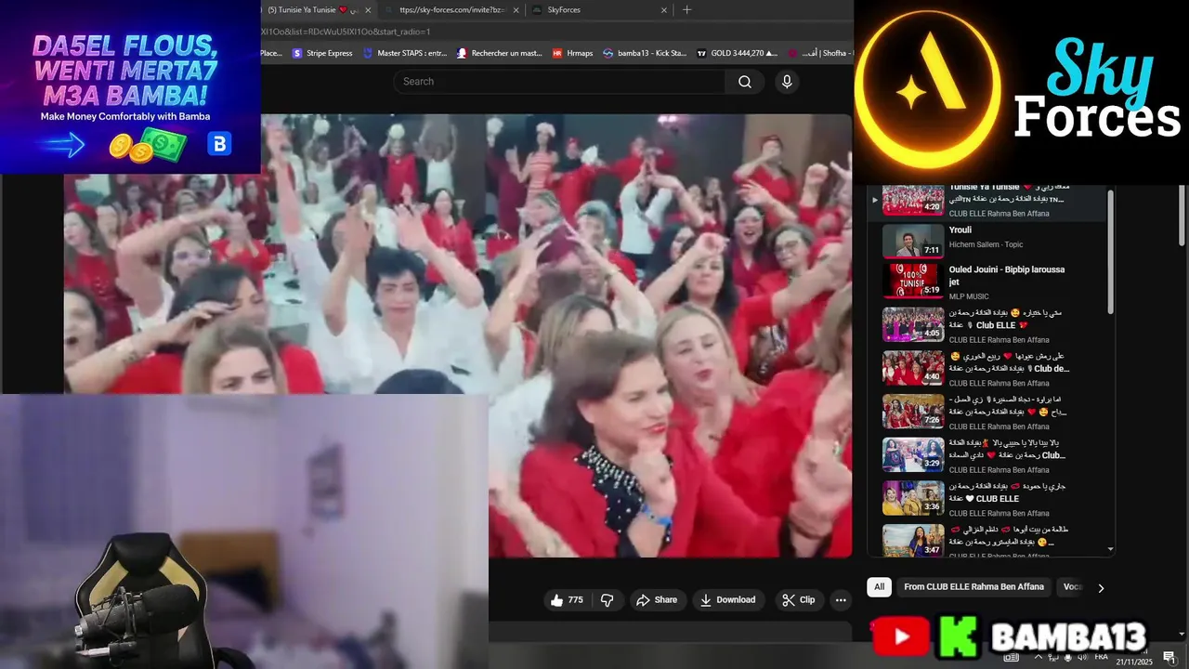The image size is (1189, 669).
Task: Dislike the video with thumbs-down icon
Action: tap(607, 600)
